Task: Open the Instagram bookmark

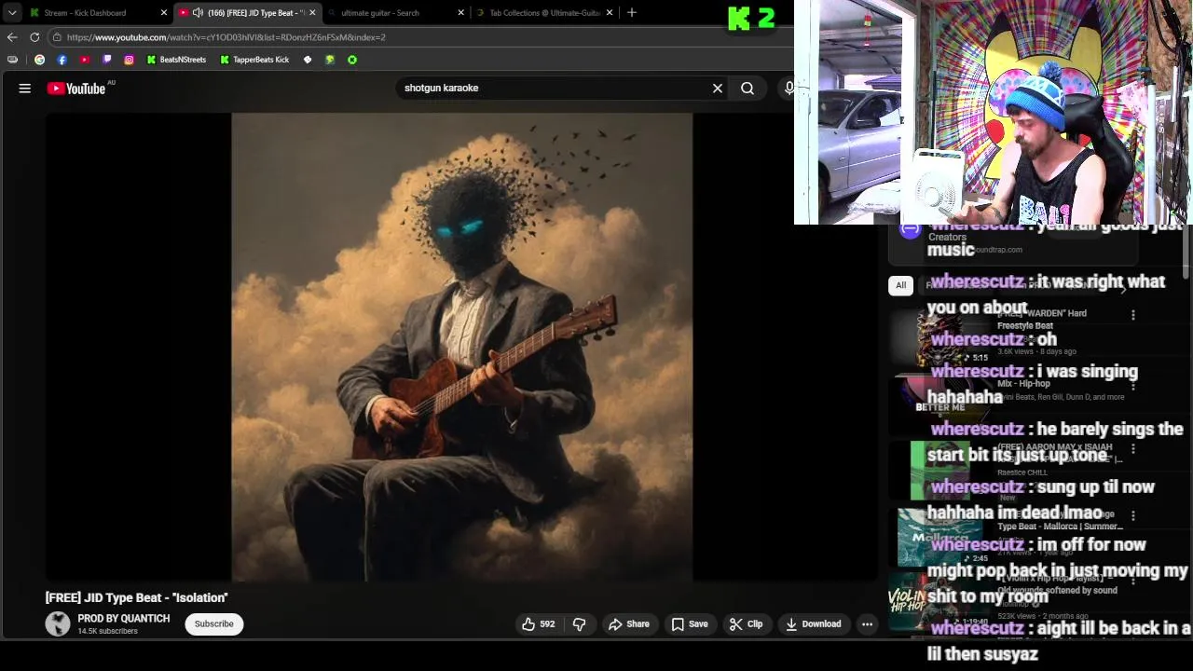Action: coord(129,60)
